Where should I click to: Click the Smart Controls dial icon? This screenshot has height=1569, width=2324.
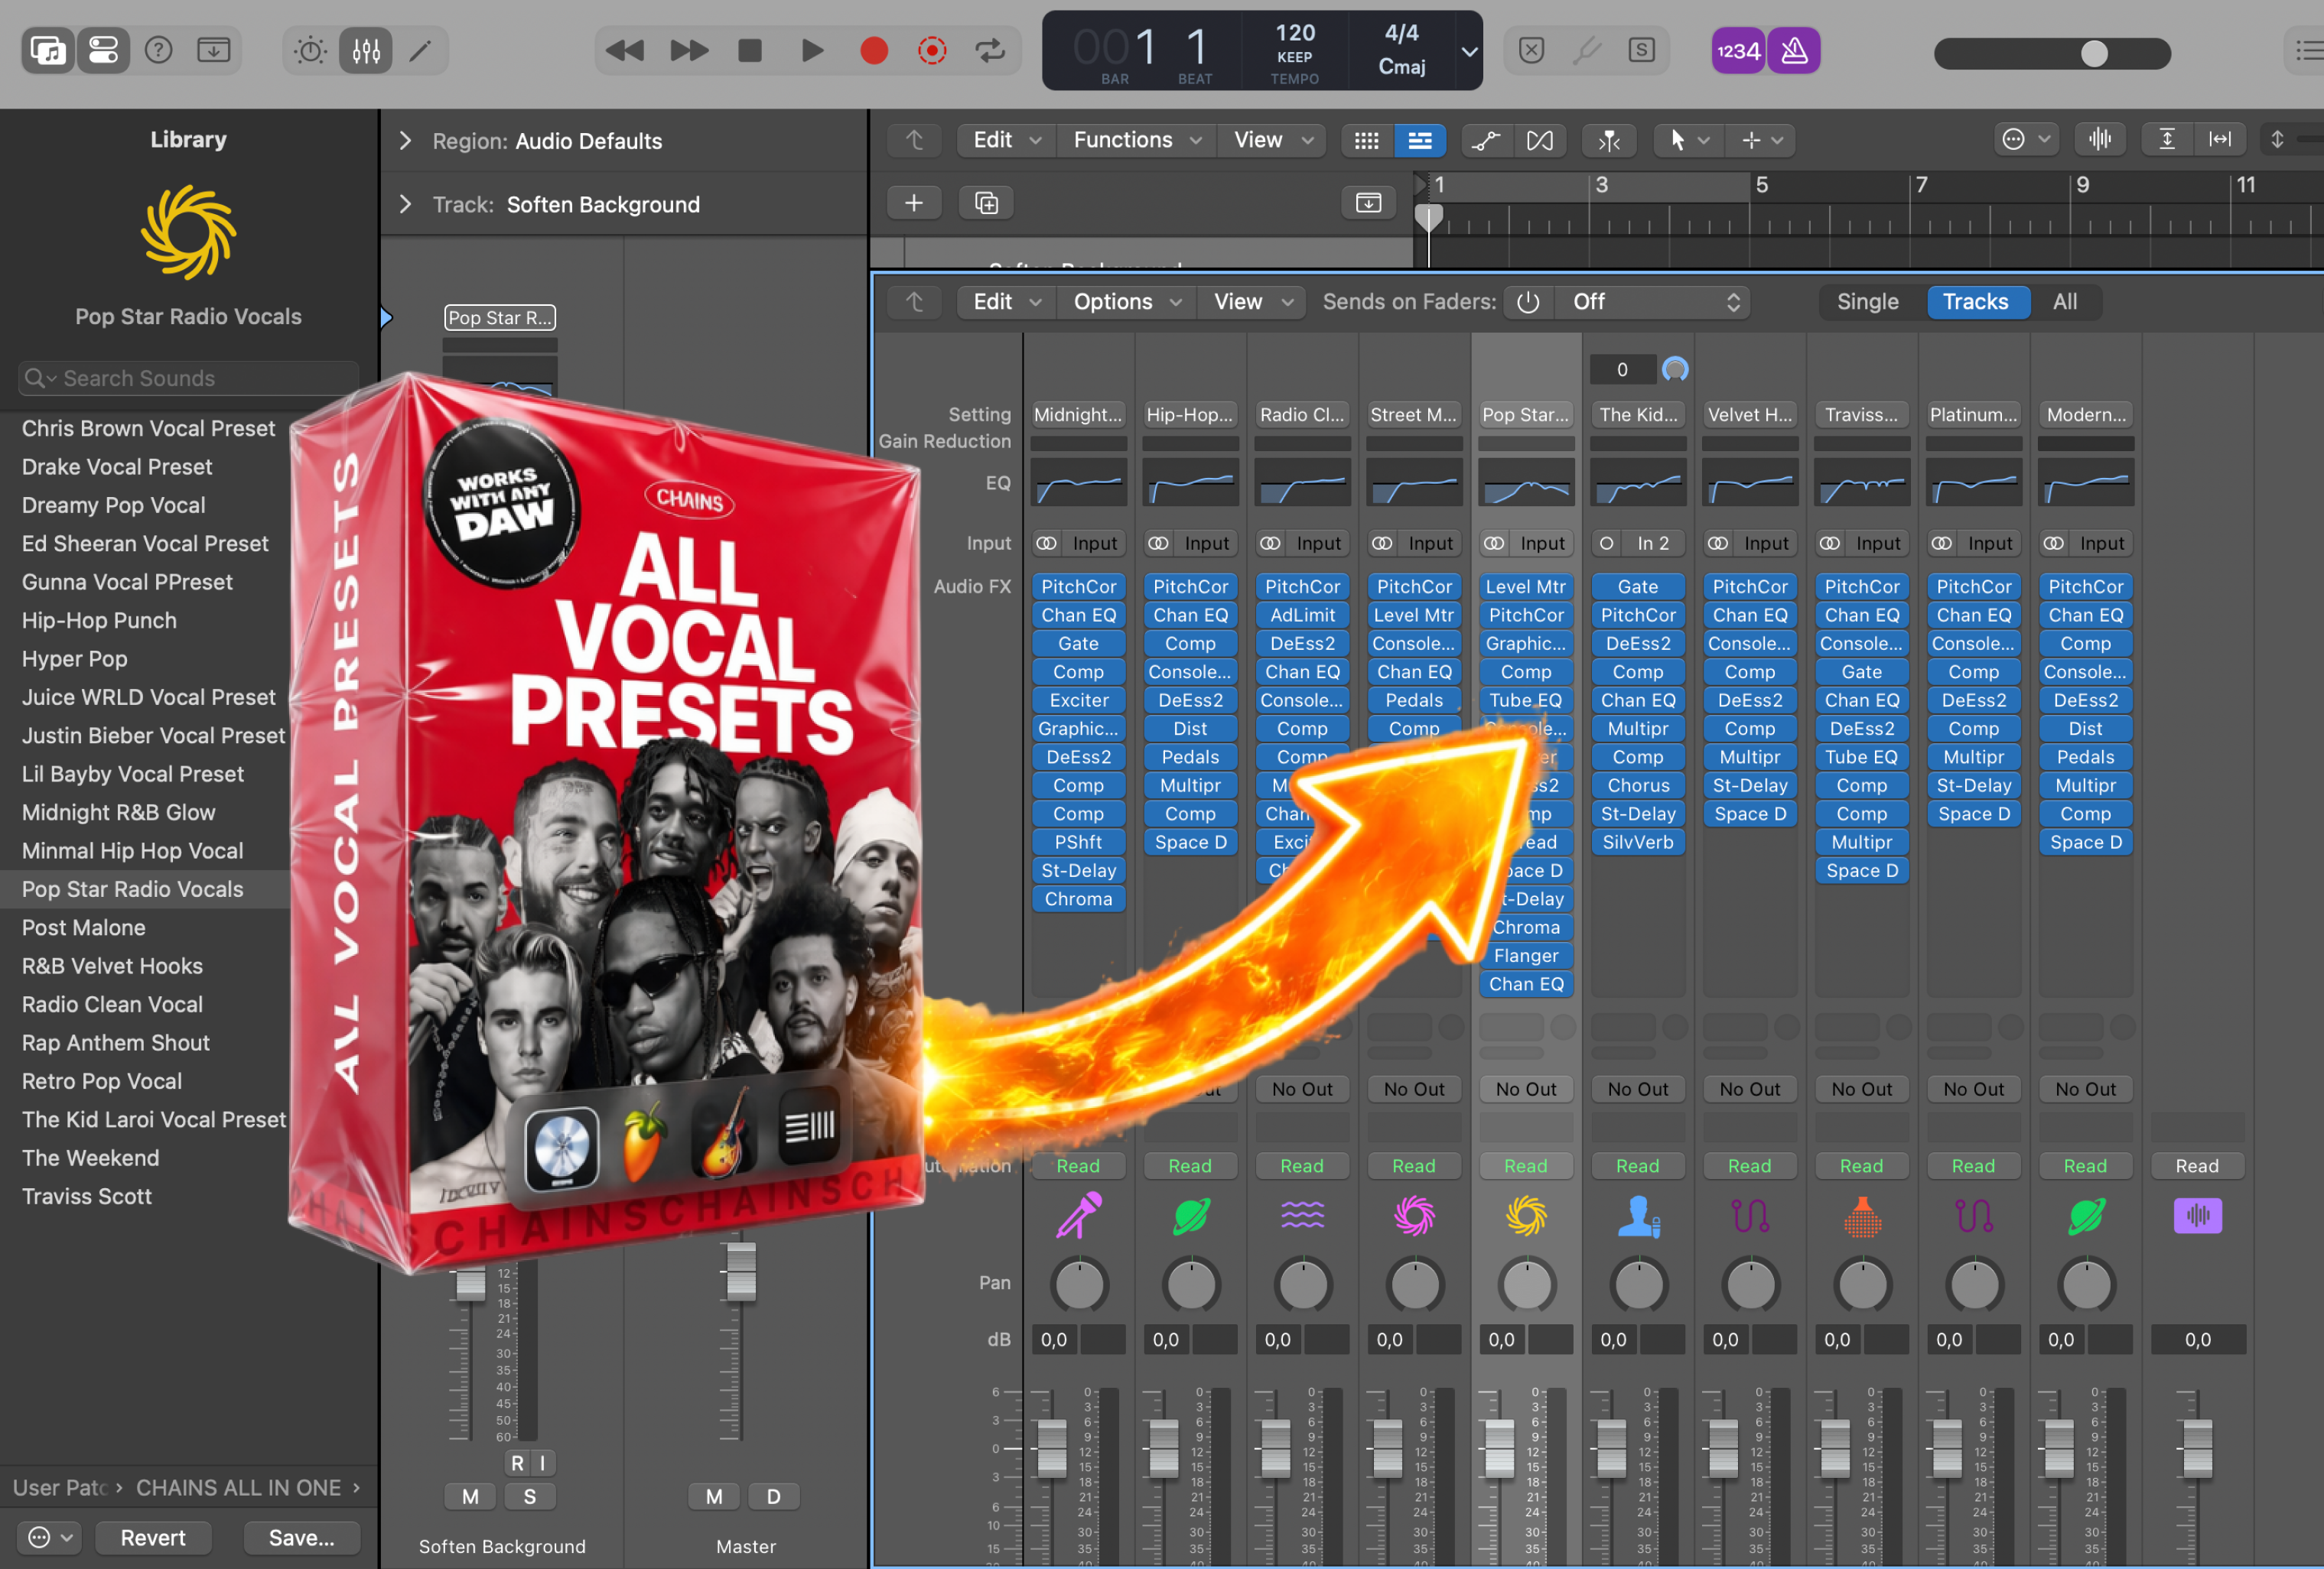[310, 50]
